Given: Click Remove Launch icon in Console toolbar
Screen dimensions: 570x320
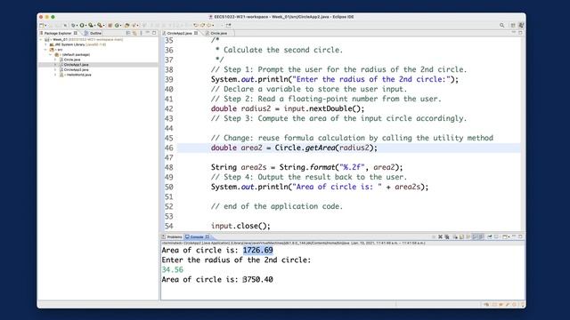Looking at the screenshot, I should [x=441, y=237].
